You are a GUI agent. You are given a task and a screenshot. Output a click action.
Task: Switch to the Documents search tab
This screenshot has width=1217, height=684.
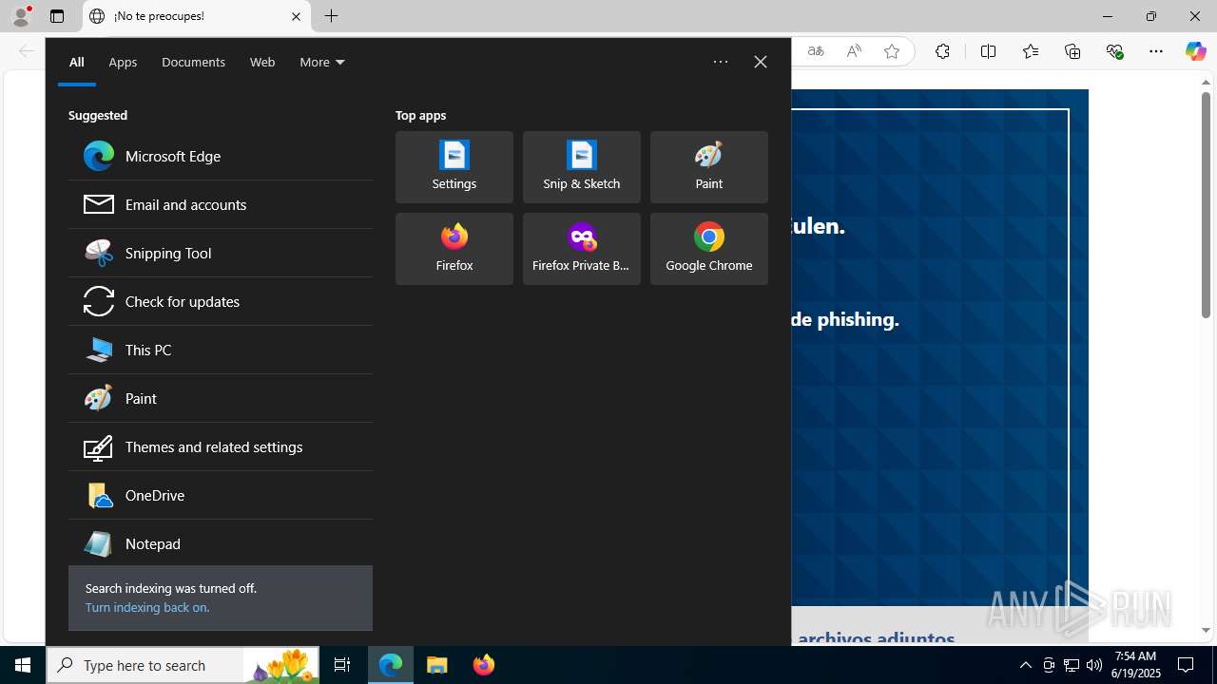(x=193, y=62)
